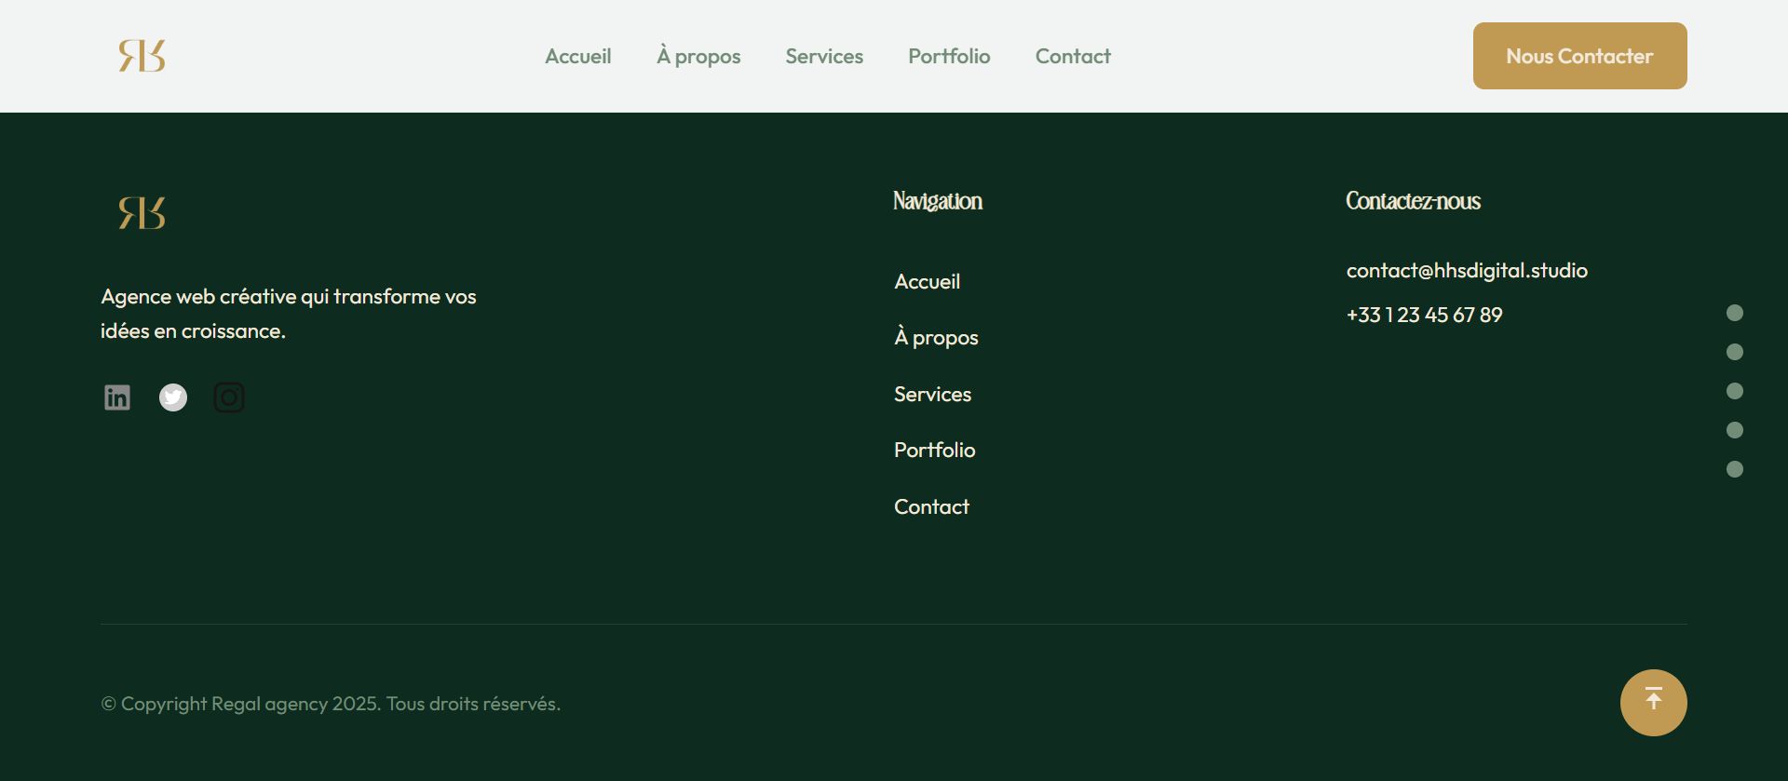Image resolution: width=1788 pixels, height=781 pixels.
Task: Click the back-to-top arrow button
Action: coord(1653,703)
